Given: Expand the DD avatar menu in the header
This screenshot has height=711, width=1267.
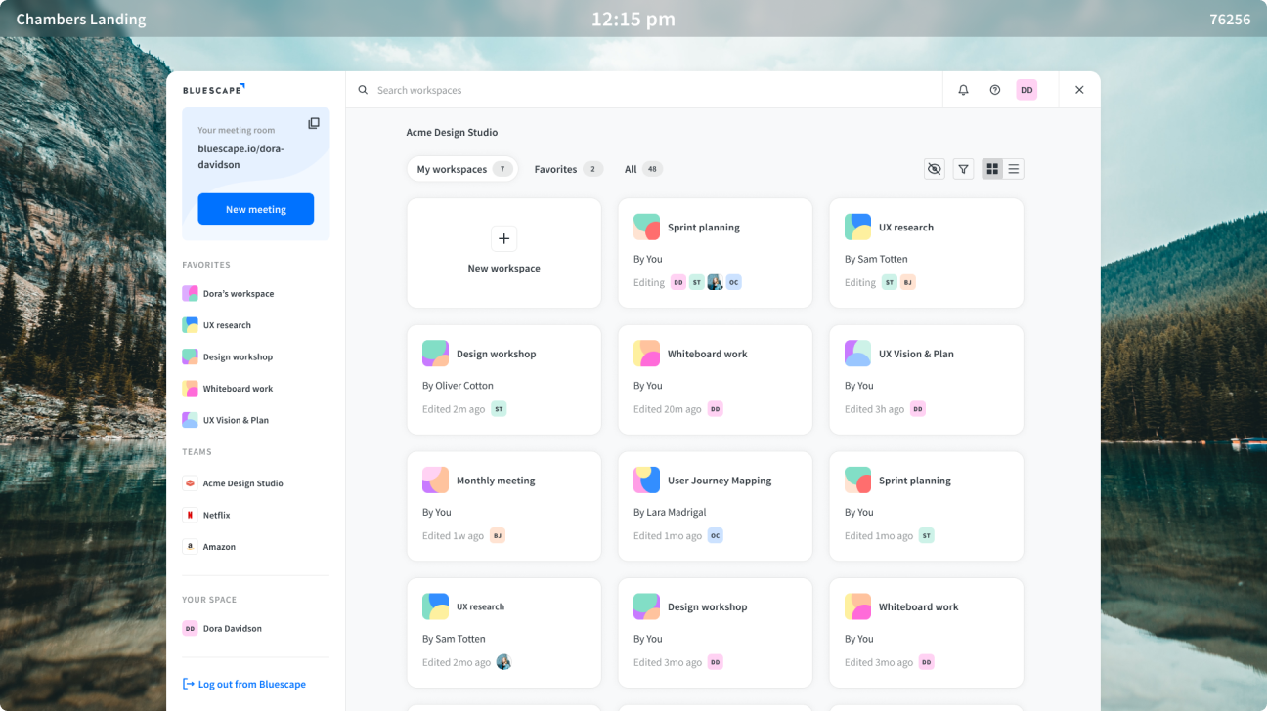Looking at the screenshot, I should [x=1027, y=89].
